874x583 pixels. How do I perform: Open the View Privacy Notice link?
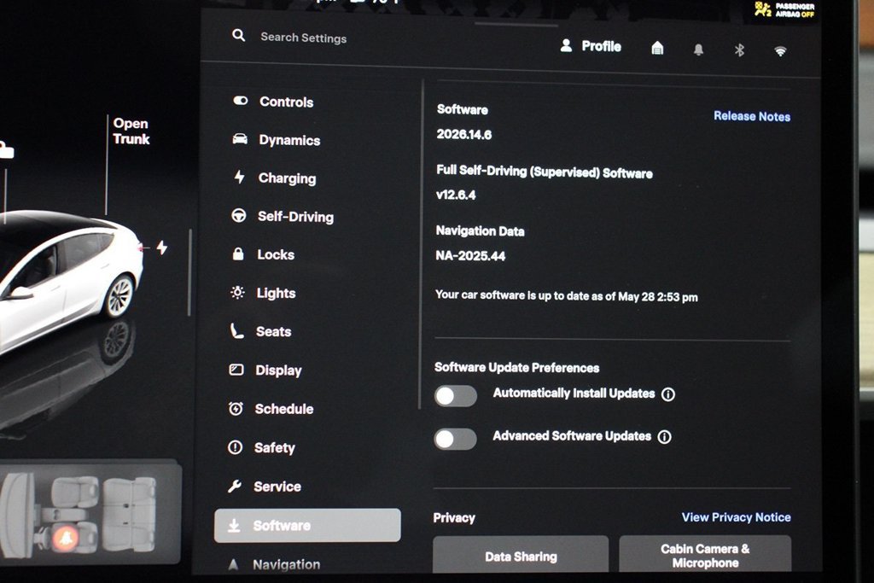(x=736, y=517)
